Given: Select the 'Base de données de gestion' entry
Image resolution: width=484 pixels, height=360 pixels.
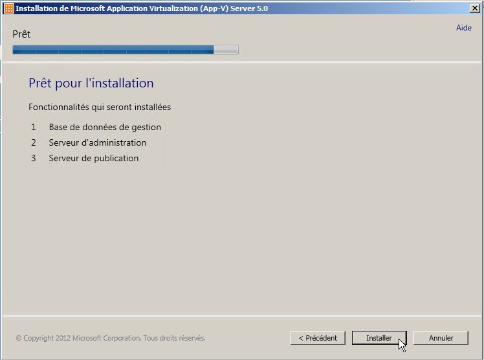Looking at the screenshot, I should pyautogui.click(x=105, y=127).
